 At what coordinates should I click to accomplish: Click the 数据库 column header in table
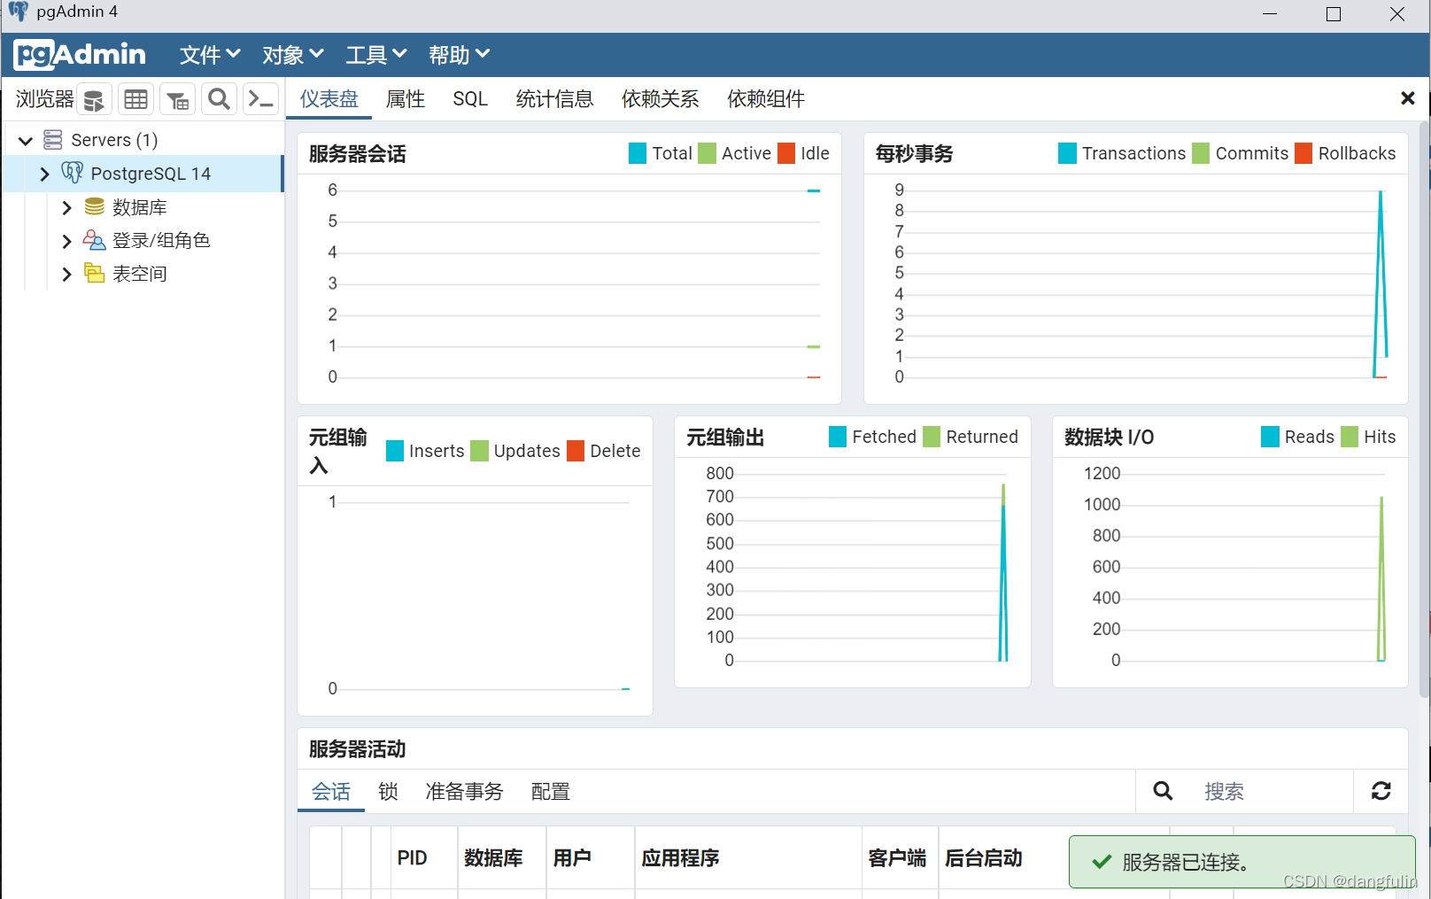click(501, 857)
